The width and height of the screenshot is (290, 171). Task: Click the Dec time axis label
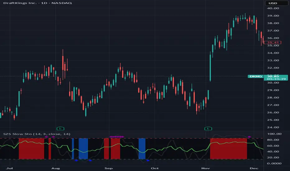pyautogui.click(x=254, y=168)
